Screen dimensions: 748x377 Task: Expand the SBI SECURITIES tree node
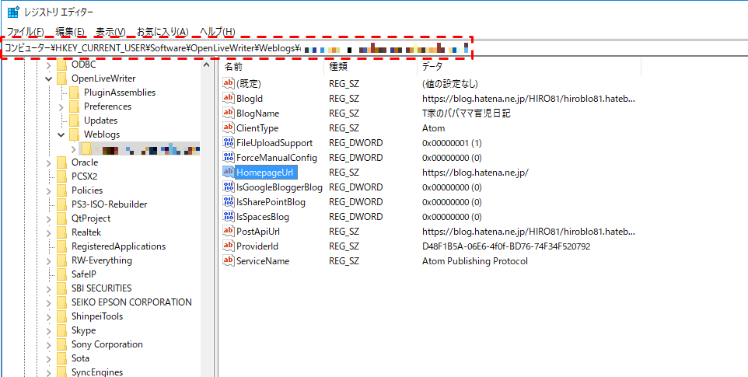[x=49, y=289]
